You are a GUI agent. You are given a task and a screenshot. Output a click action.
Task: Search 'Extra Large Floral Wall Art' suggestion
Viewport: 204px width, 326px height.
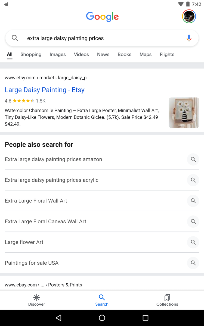[36, 201]
